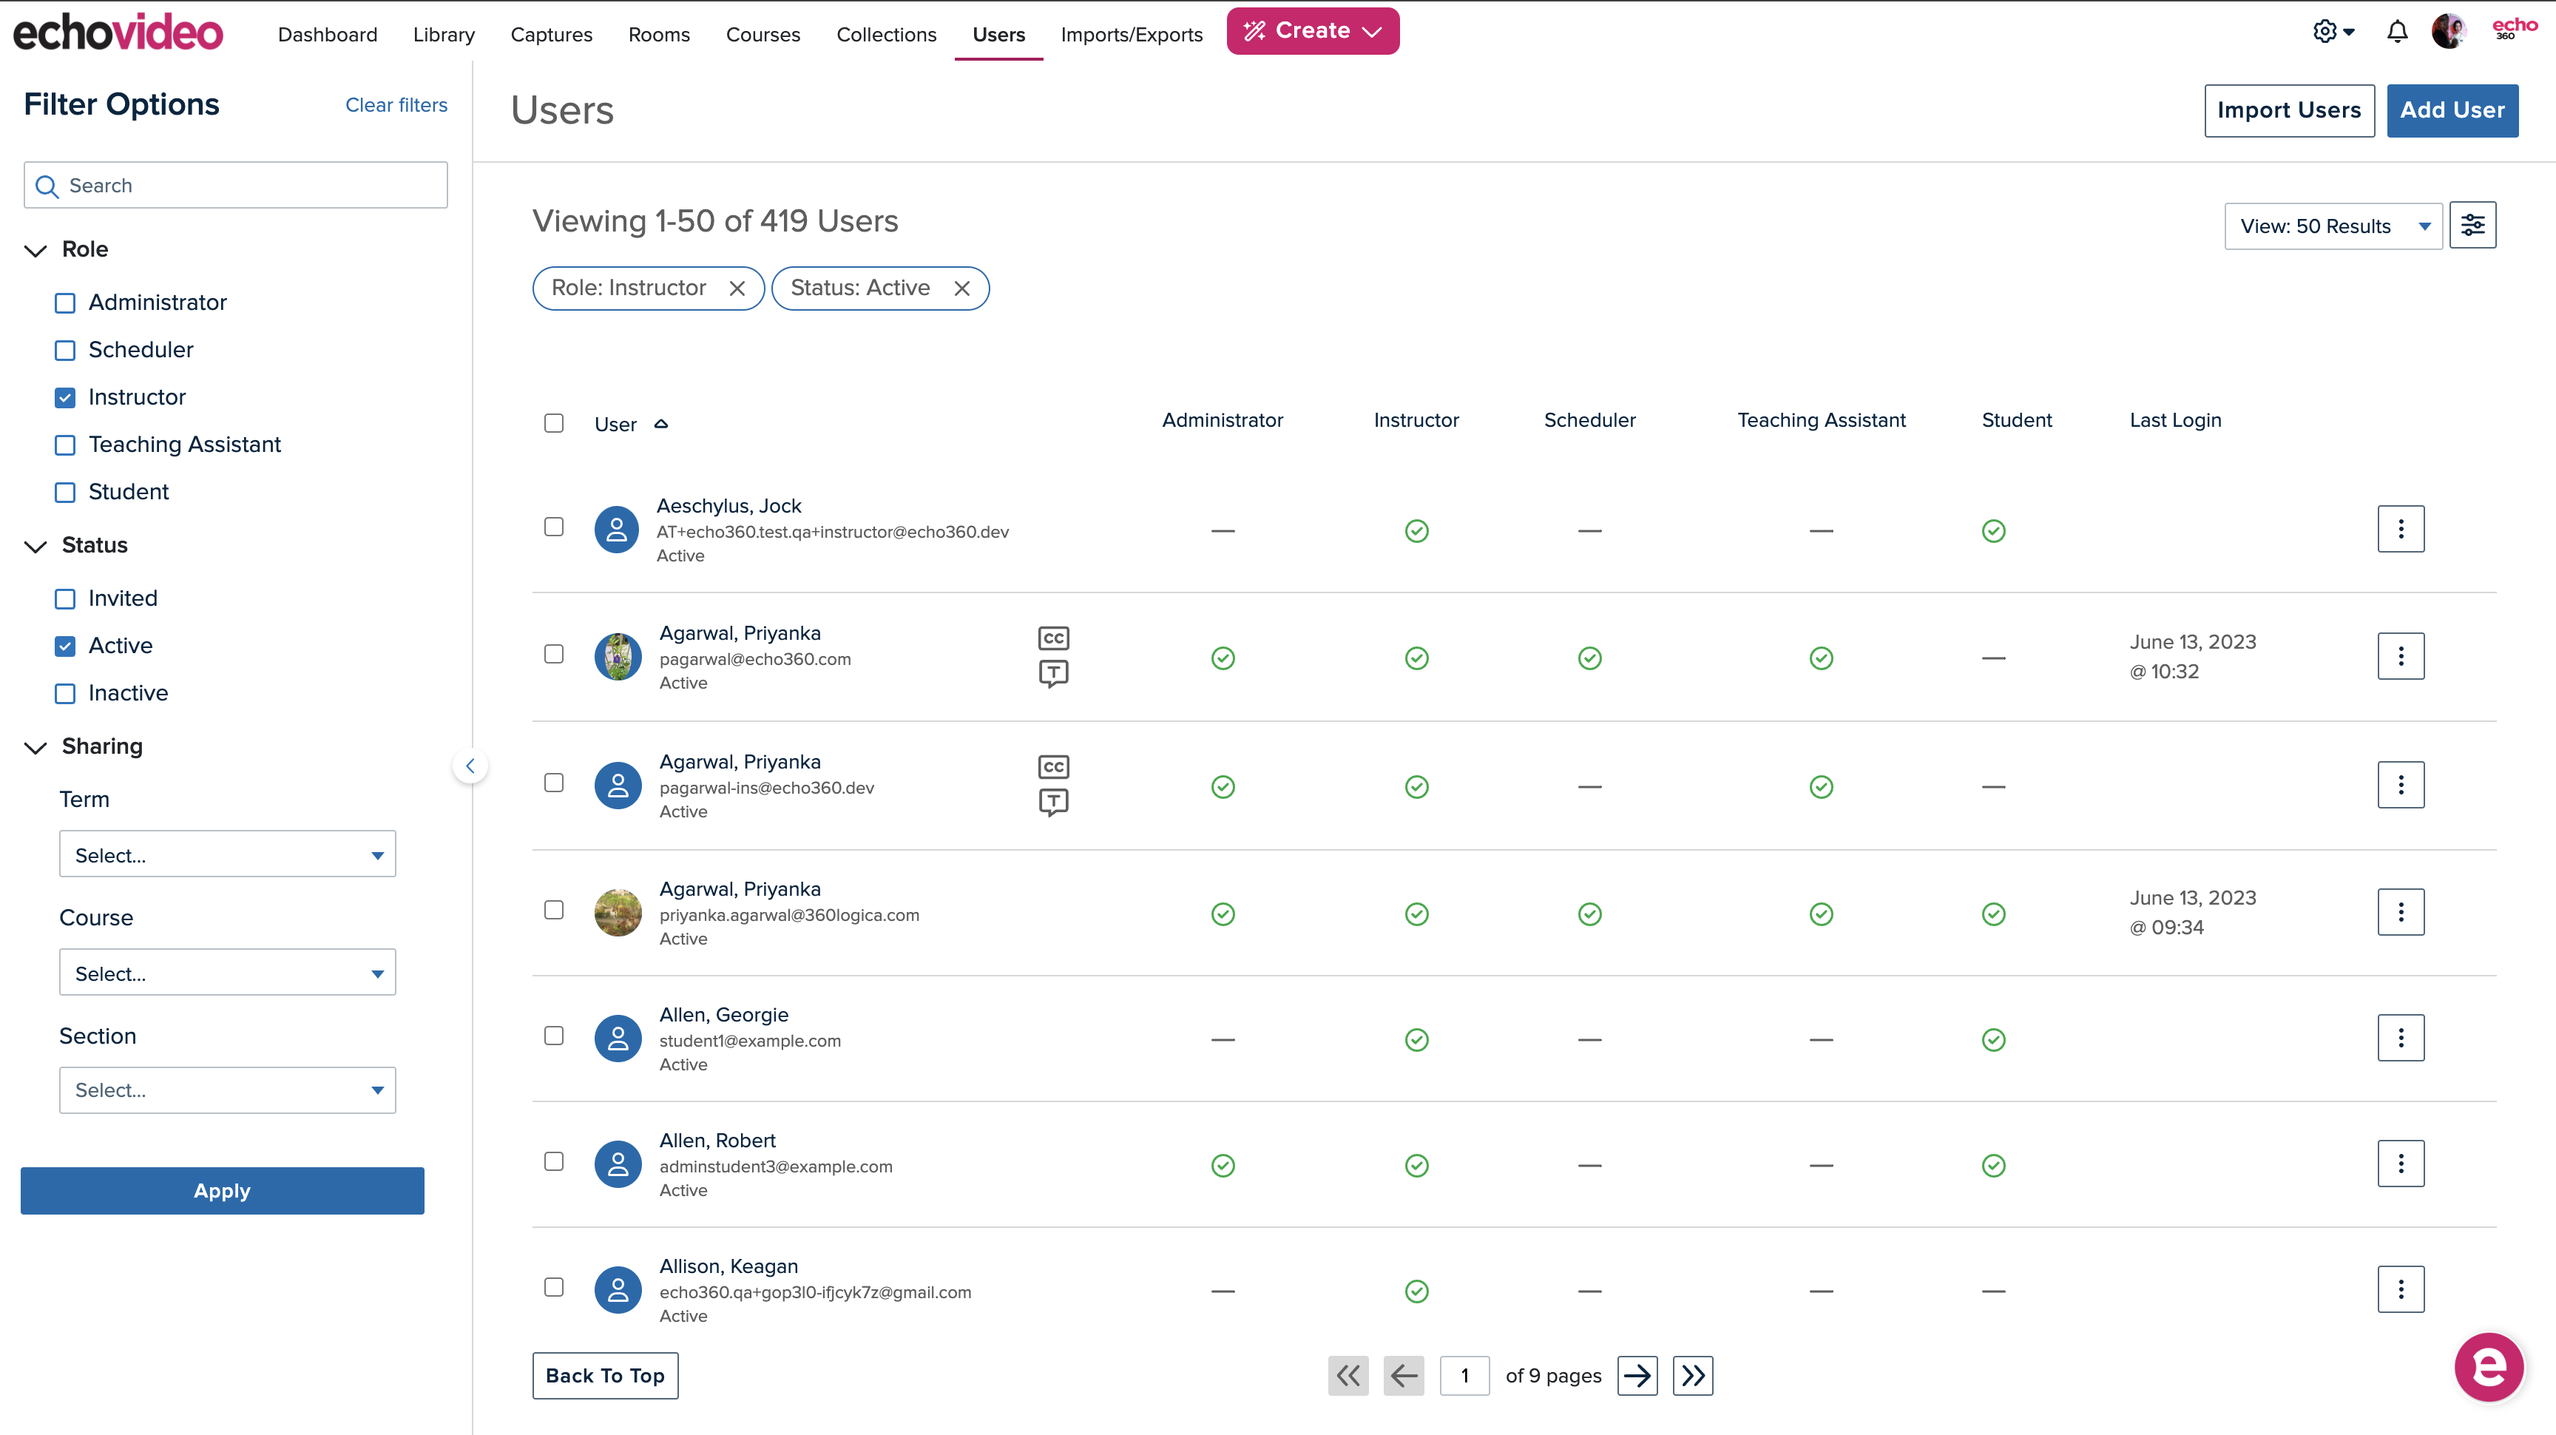The image size is (2556, 1435).
Task: Collapse the Role filter section
Action: (x=35, y=250)
